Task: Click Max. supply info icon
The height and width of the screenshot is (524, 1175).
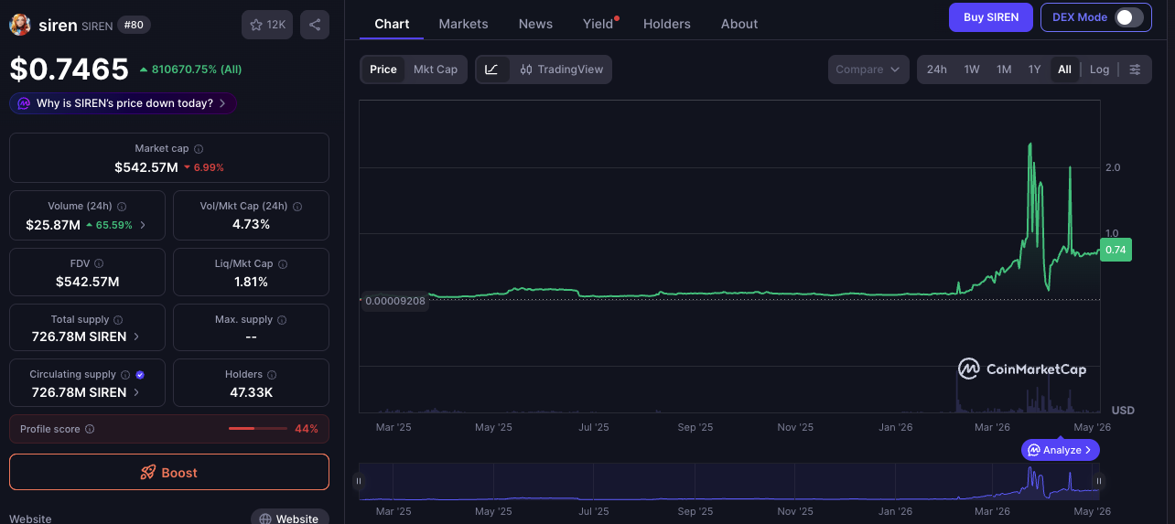Action: (x=282, y=320)
